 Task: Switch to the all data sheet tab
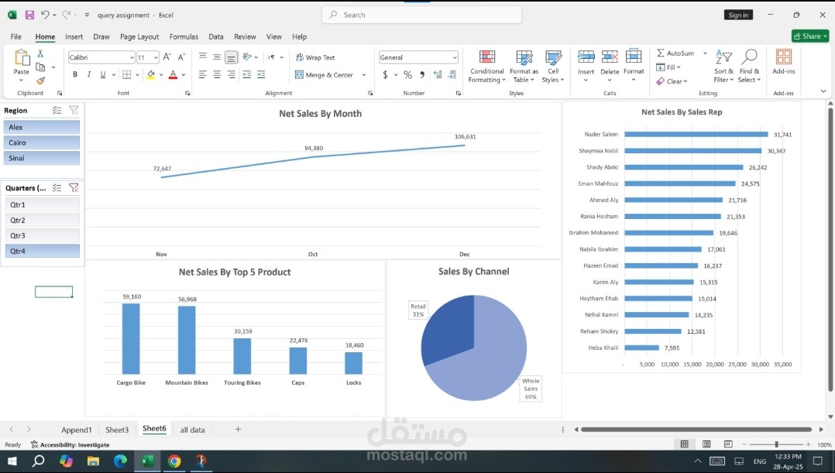pos(192,430)
